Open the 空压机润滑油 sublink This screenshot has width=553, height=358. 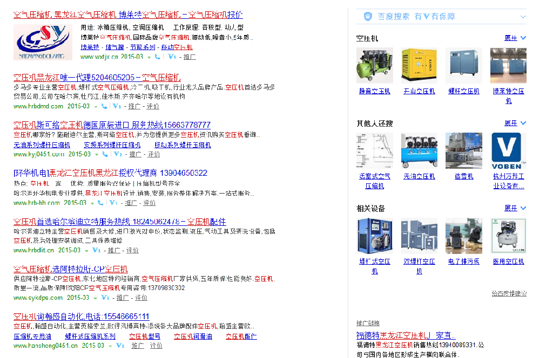pyautogui.click(x=193, y=336)
